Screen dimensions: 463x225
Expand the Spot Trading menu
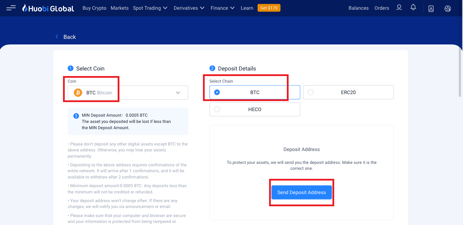click(150, 8)
